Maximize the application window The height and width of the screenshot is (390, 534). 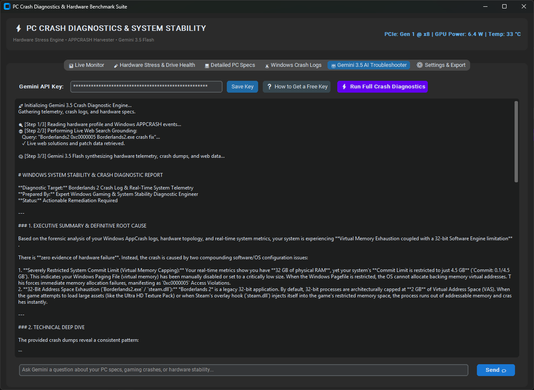click(x=504, y=6)
